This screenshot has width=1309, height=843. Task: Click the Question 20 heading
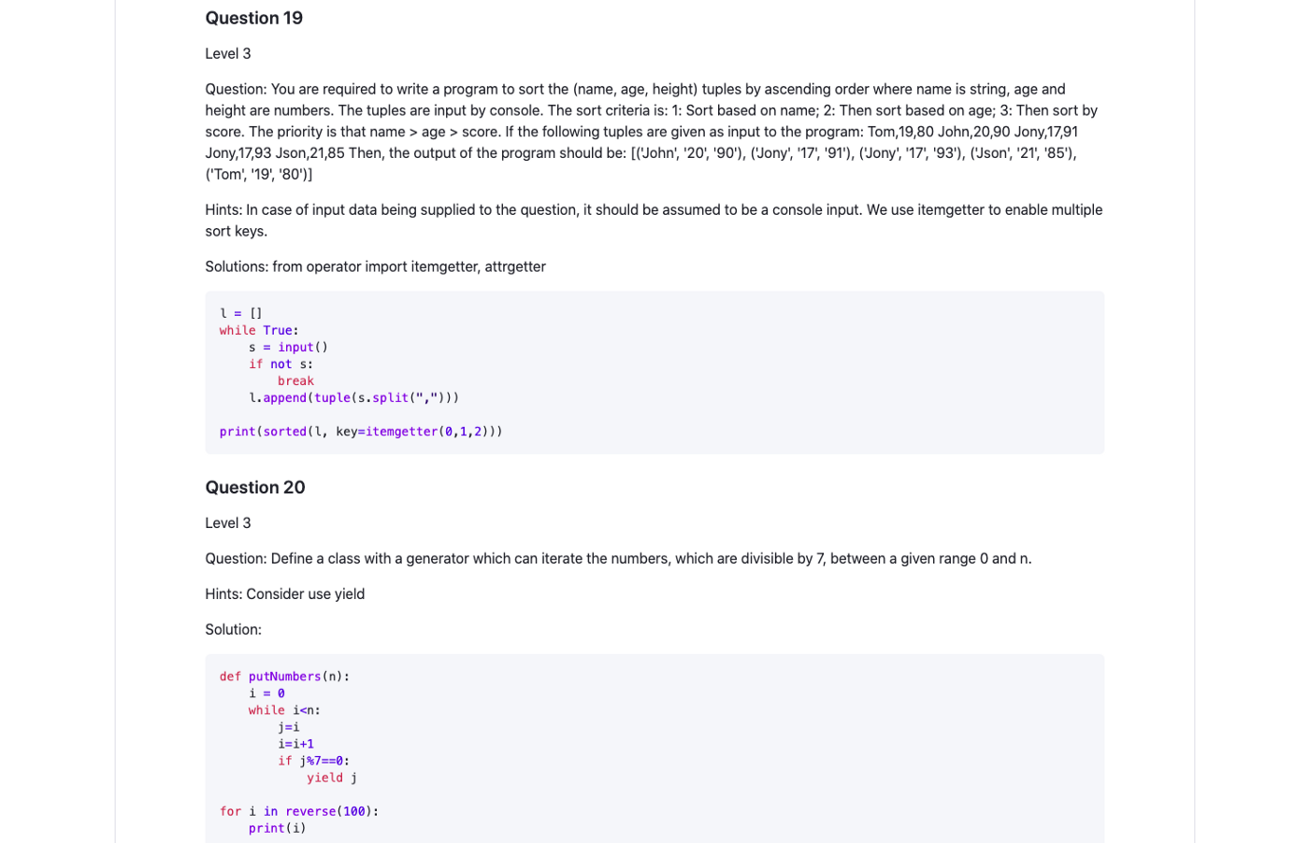254,487
